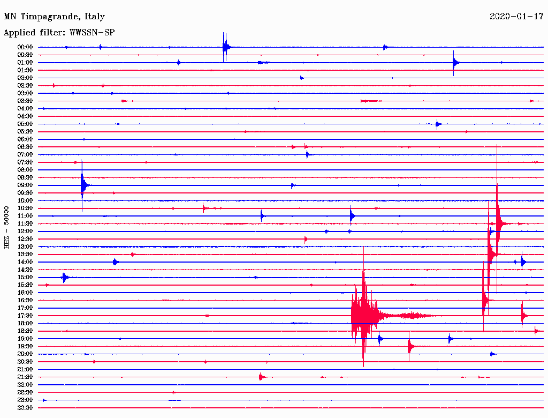Click the 21:30 time label
548x418 pixels.
pos(25,377)
